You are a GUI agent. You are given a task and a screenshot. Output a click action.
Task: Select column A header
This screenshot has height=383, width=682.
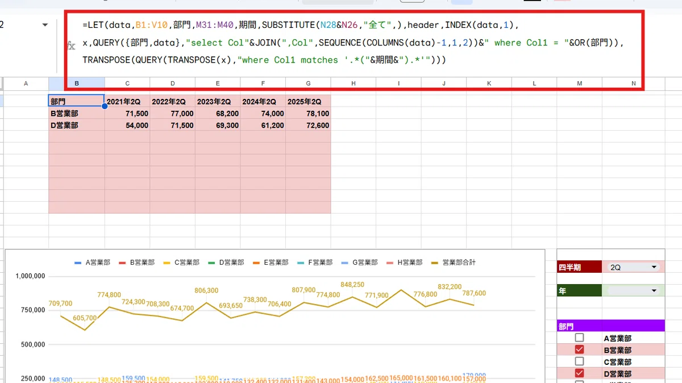click(x=26, y=84)
